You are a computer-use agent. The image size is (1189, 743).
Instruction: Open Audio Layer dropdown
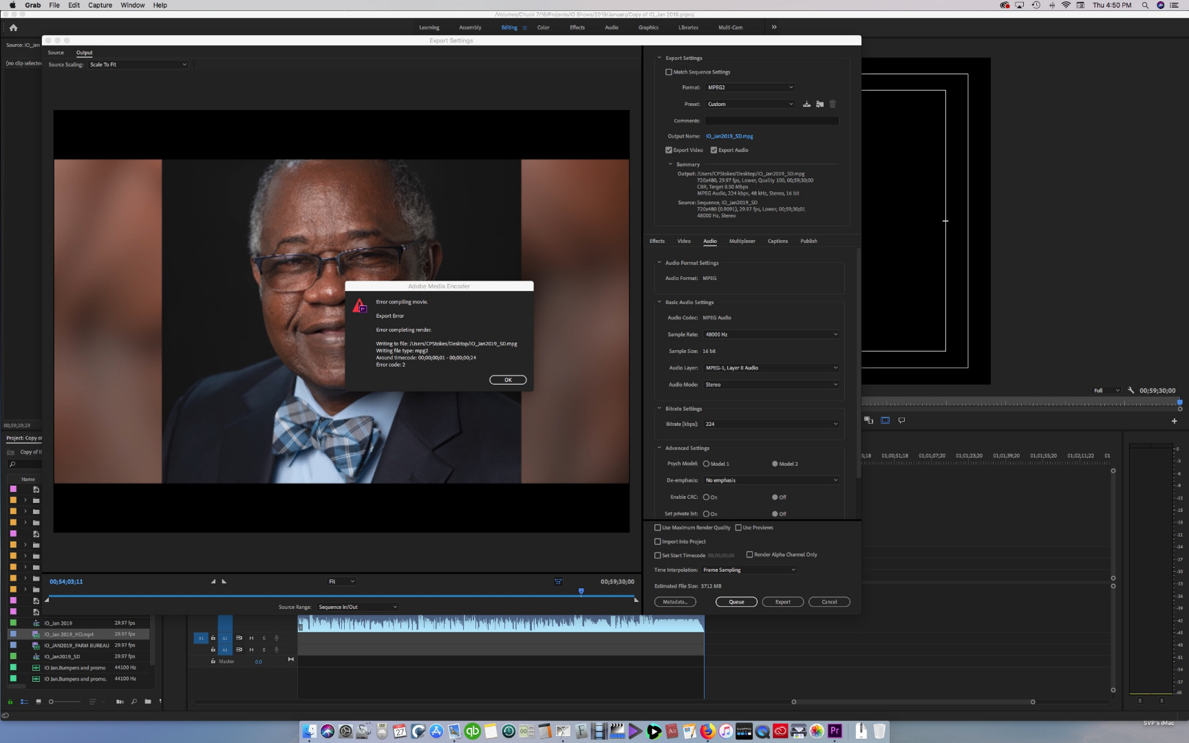(771, 367)
